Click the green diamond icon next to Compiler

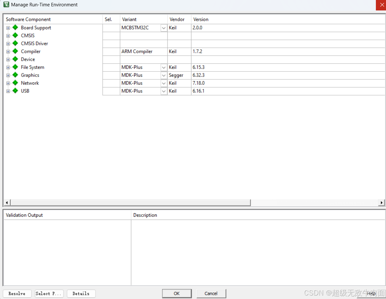click(15, 51)
